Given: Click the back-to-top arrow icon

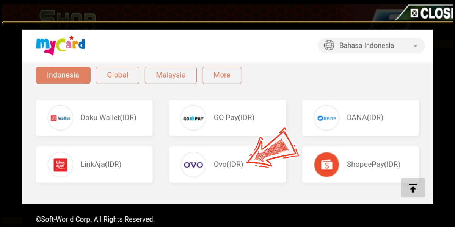Looking at the screenshot, I should click(413, 188).
